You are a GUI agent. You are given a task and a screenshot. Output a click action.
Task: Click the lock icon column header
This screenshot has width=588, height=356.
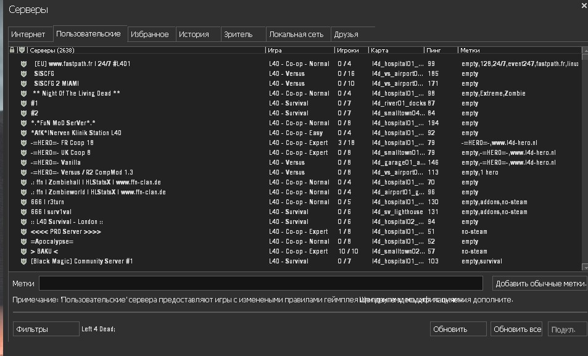point(12,50)
